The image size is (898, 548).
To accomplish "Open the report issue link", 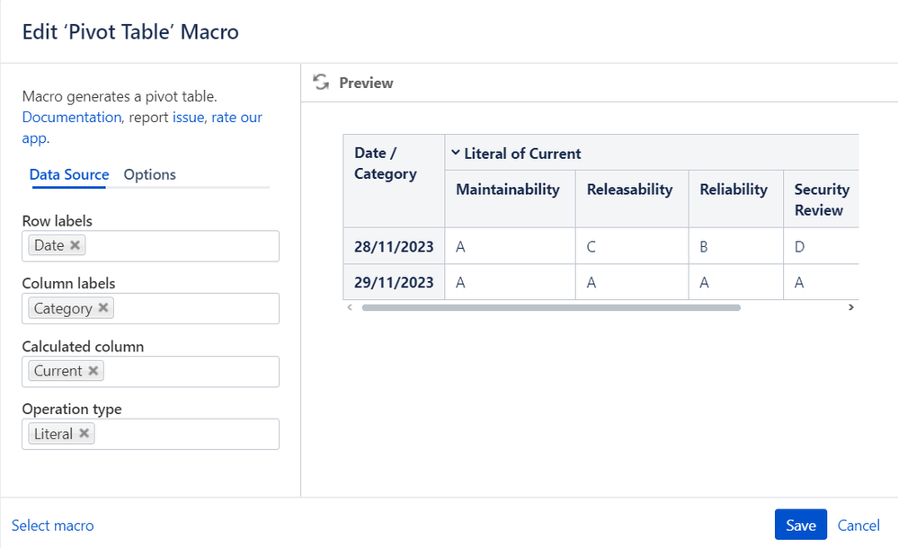I will 189,118.
